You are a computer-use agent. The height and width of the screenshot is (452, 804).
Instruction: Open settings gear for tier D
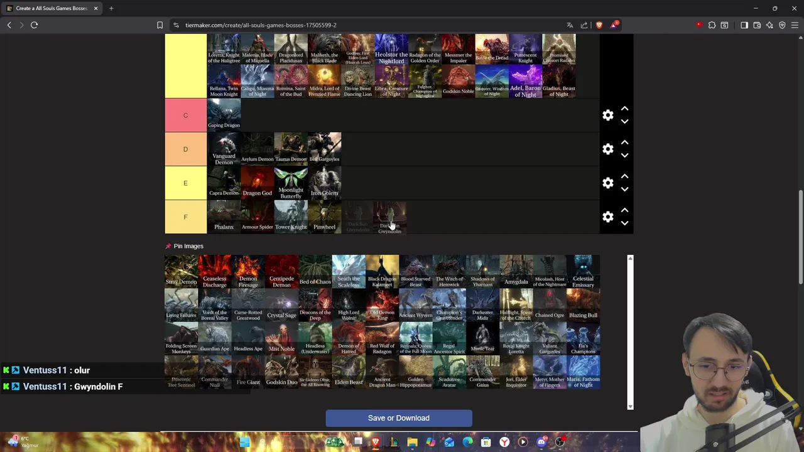point(607,149)
